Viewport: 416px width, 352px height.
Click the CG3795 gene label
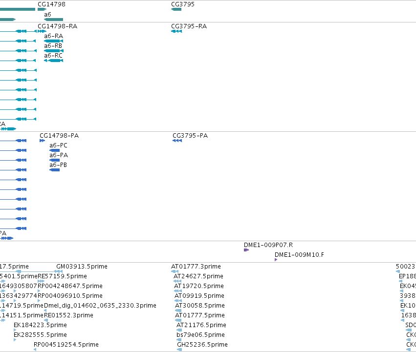tap(183, 4)
